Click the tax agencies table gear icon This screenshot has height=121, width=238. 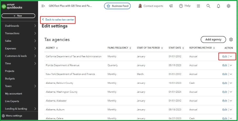pyautogui.click(x=231, y=40)
